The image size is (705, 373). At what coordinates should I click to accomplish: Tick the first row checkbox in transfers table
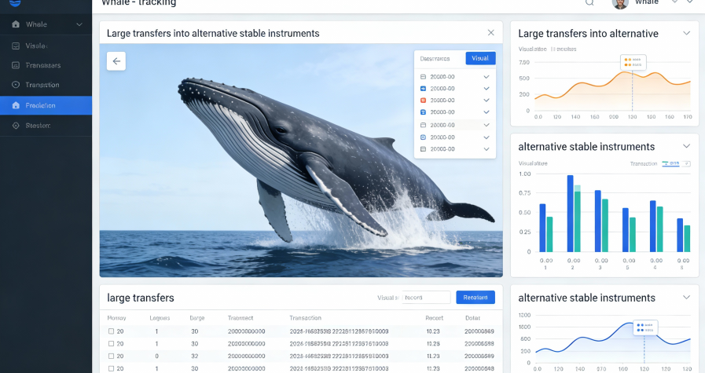pyautogui.click(x=111, y=331)
